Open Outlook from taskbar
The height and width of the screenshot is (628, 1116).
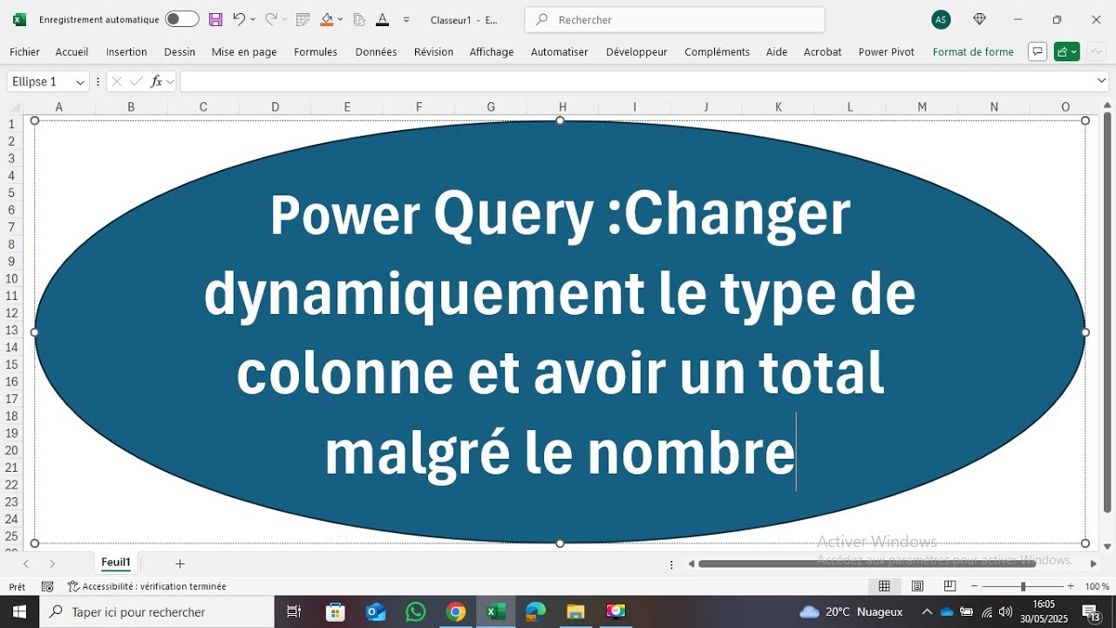tap(376, 611)
